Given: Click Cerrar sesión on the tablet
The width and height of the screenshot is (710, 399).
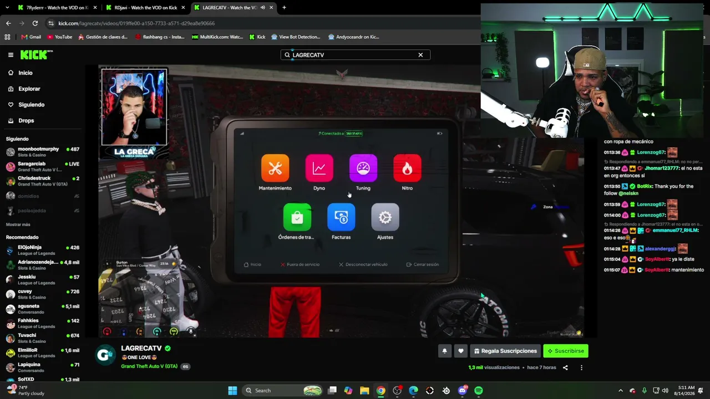Looking at the screenshot, I should point(423,264).
